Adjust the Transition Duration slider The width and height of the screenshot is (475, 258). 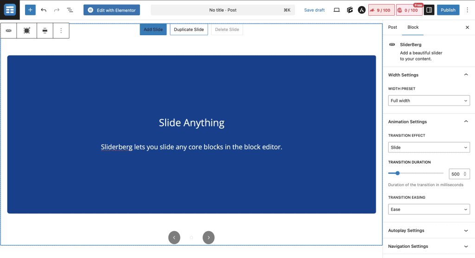[x=416, y=173]
